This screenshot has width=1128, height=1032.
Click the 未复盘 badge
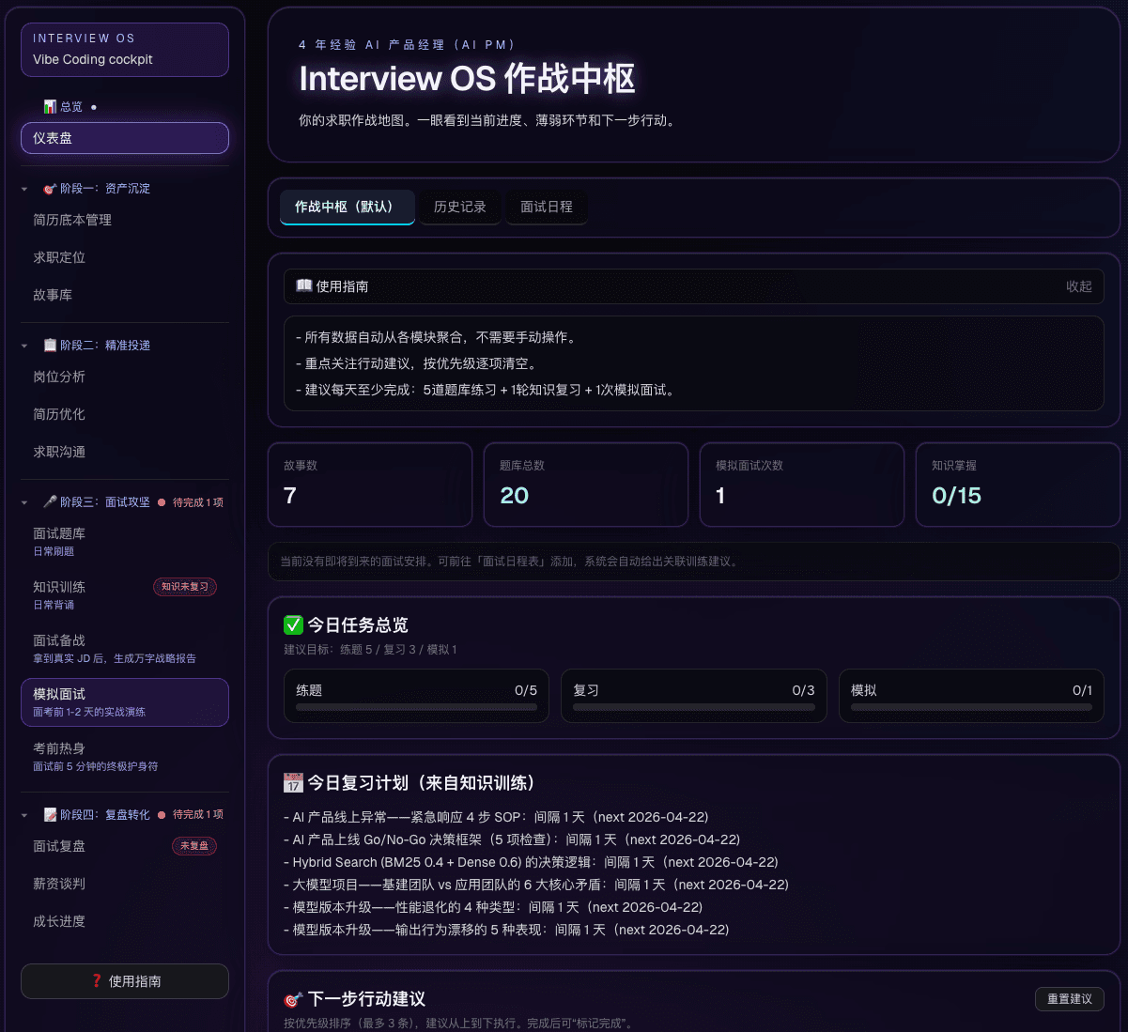click(x=194, y=846)
